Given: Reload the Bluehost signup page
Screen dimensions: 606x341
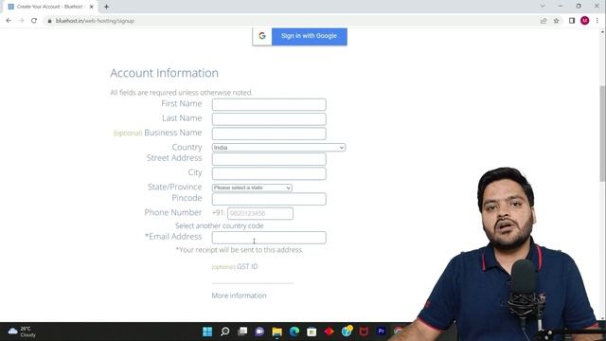Looking at the screenshot, I should point(34,21).
